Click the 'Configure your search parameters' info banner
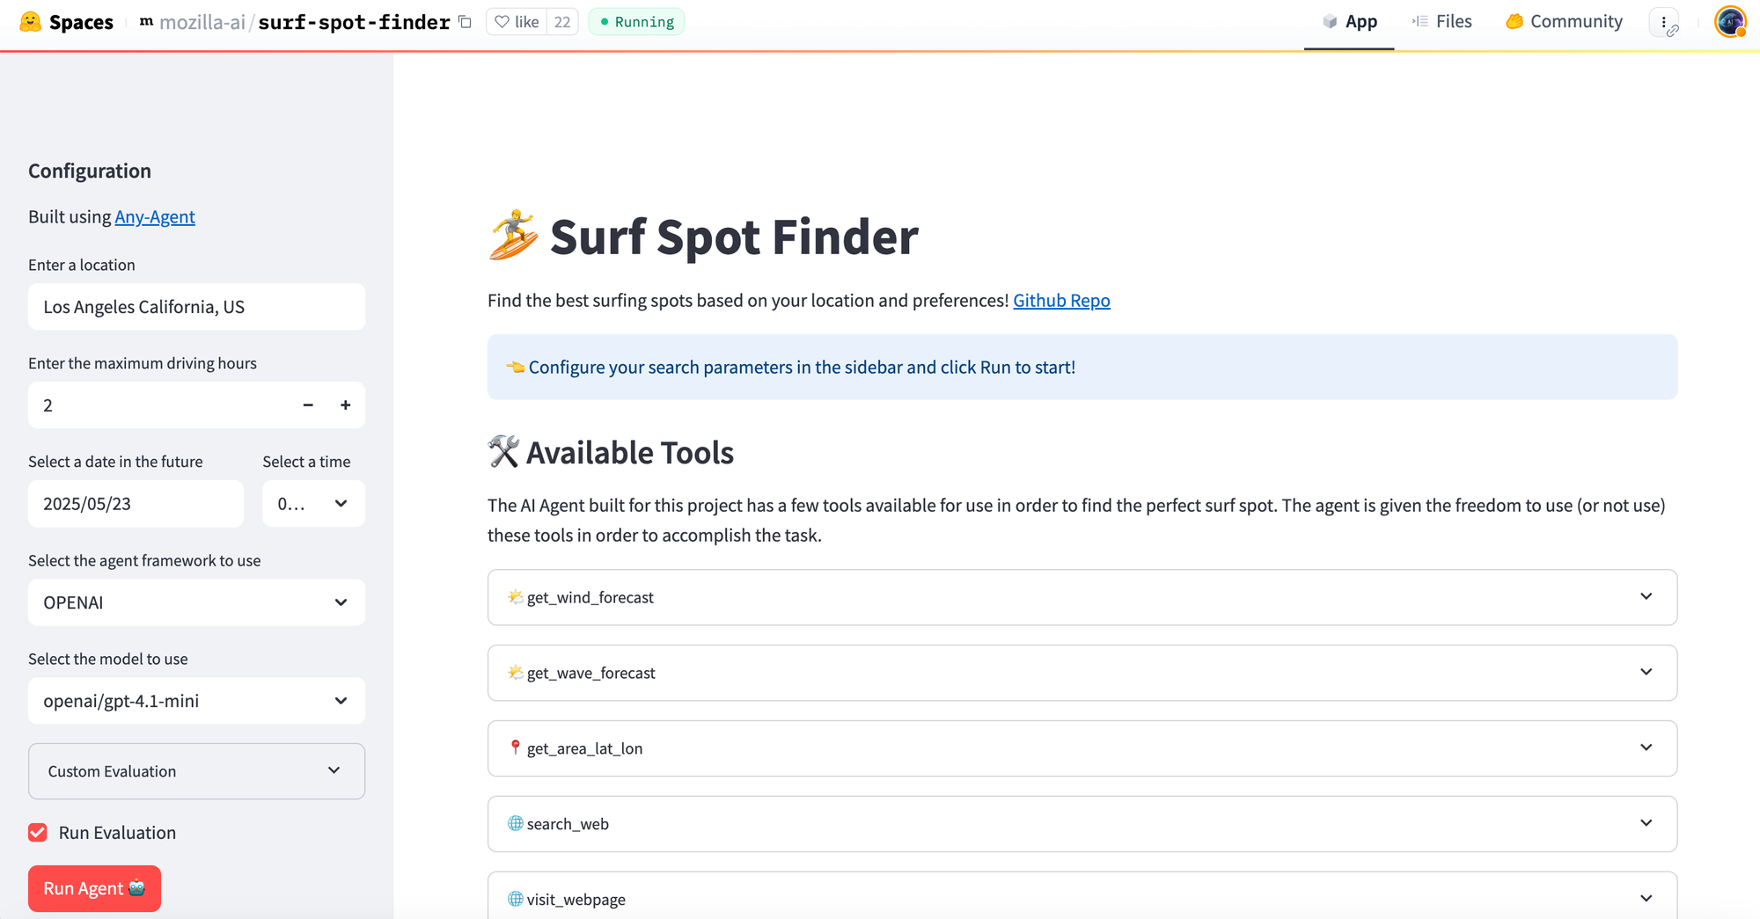Viewport: 1760px width, 919px height. [x=1082, y=367]
